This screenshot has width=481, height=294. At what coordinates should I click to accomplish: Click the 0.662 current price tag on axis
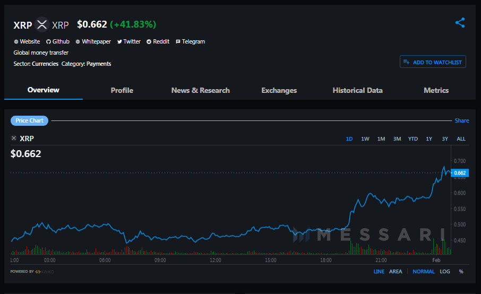[460, 173]
